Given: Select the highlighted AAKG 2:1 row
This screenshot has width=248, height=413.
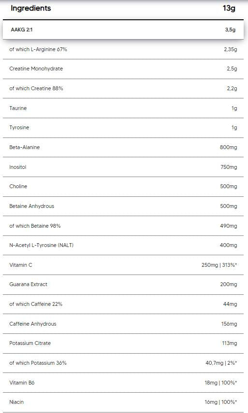Looking at the screenshot, I should pos(123,30).
